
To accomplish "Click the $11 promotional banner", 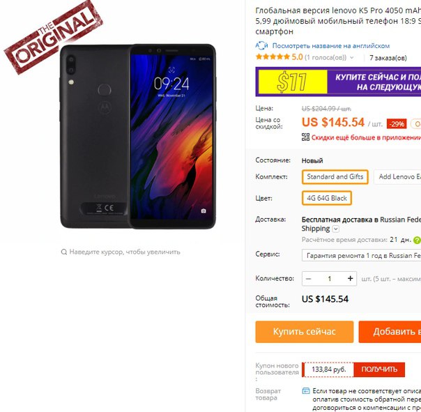I will 338,82.
